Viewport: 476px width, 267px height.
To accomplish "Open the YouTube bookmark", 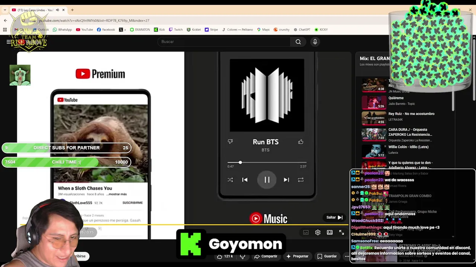I will tap(84, 30).
